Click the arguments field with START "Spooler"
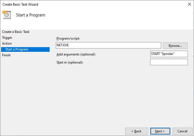The image size is (194, 136). pos(169,54)
